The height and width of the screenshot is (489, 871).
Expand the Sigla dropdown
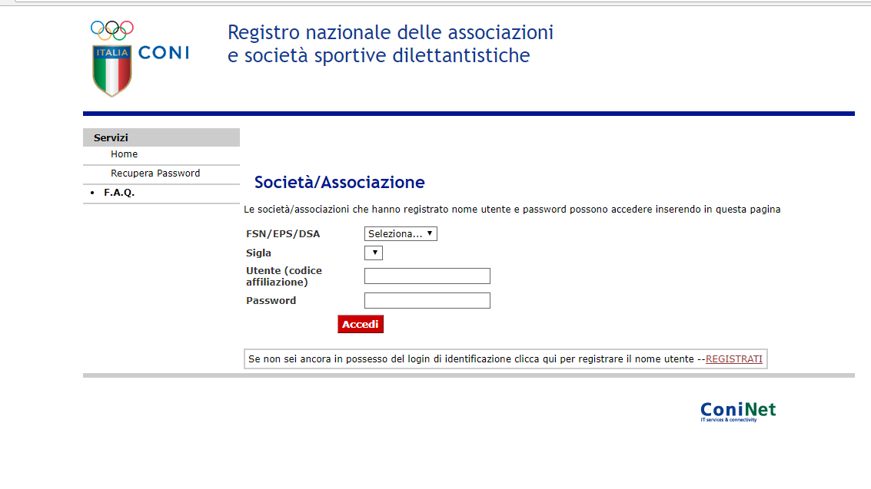pyautogui.click(x=374, y=253)
